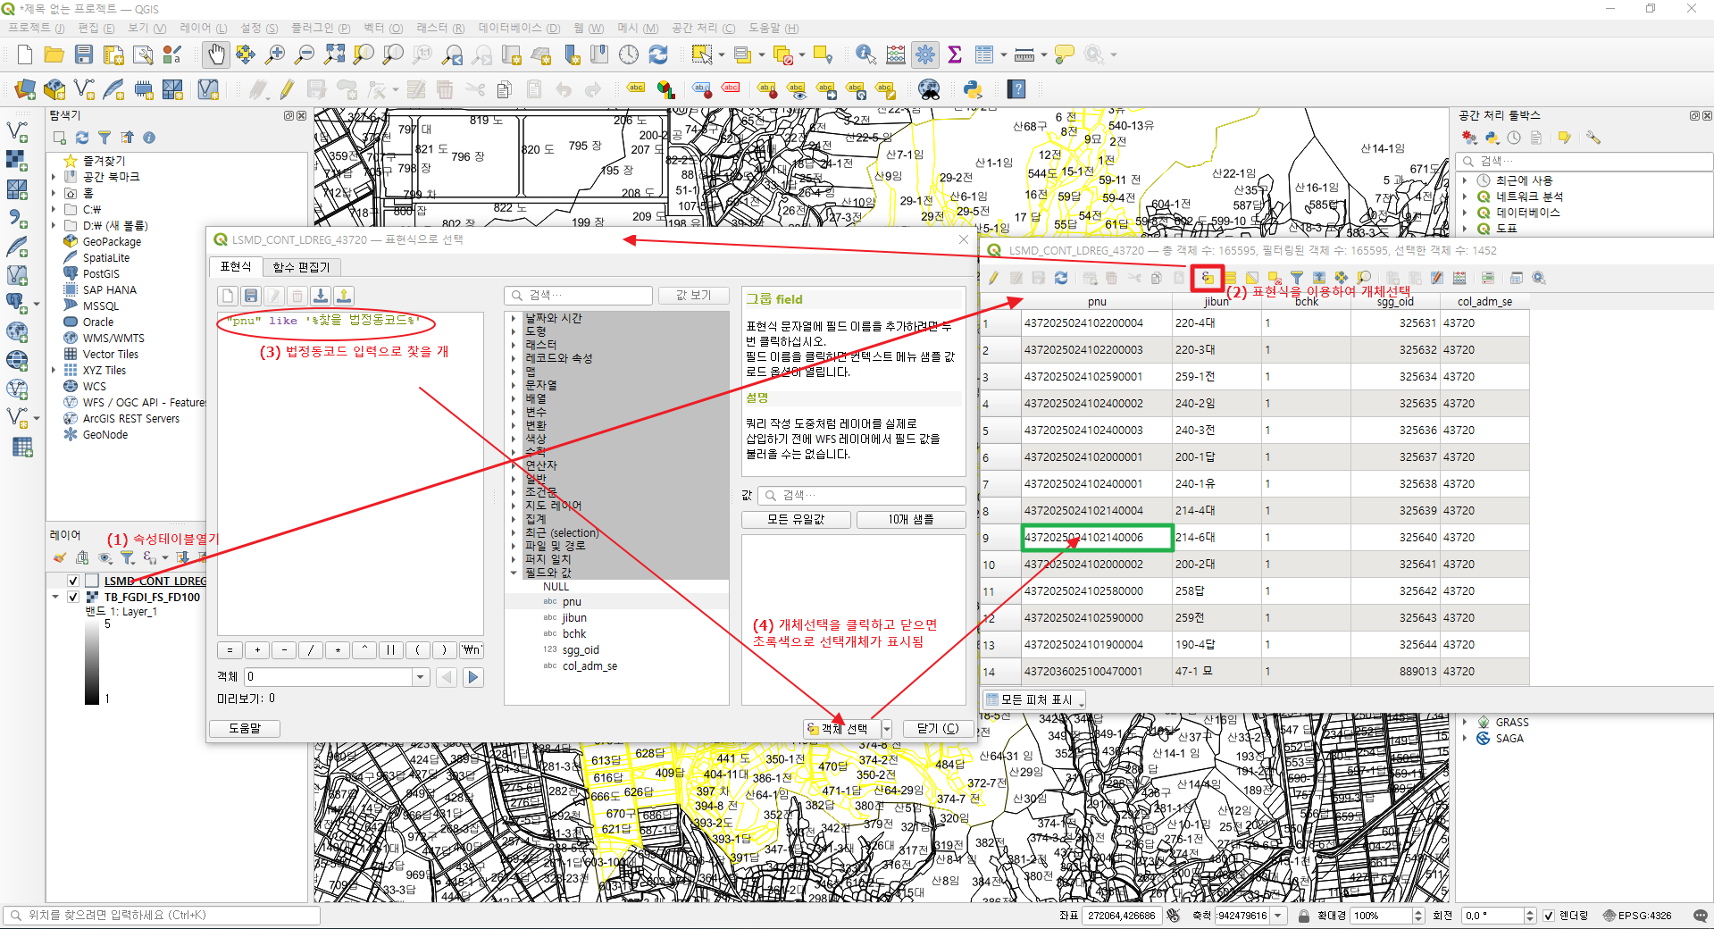This screenshot has width=1714, height=929.
Task: Click the Toggle Editing pencil in the digitizing toolbar
Action: click(x=287, y=89)
